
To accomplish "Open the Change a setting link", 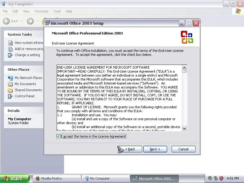I will 27,55.
